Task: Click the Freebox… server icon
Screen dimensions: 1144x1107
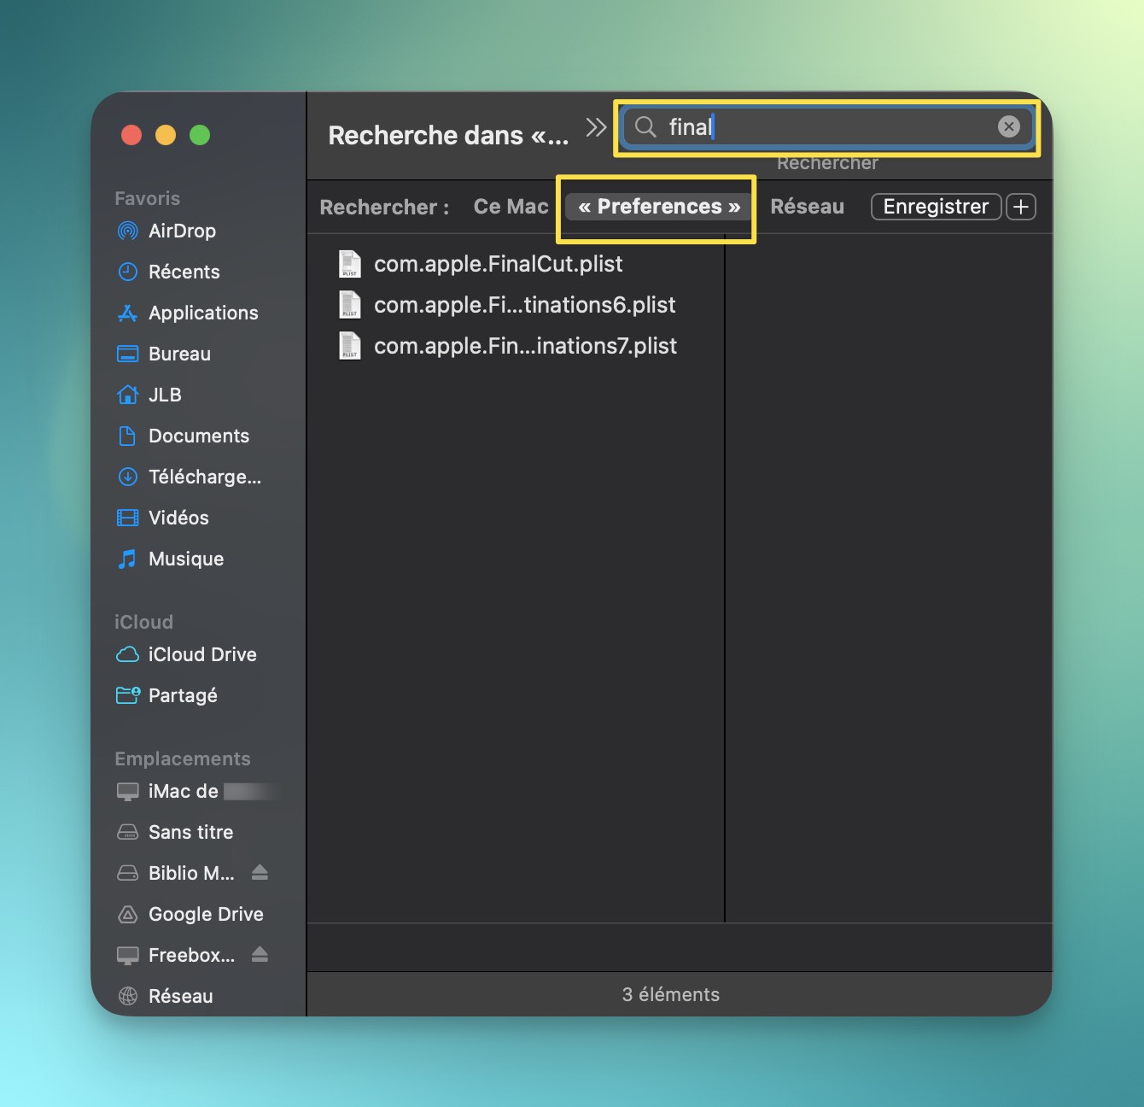Action: pos(127,955)
